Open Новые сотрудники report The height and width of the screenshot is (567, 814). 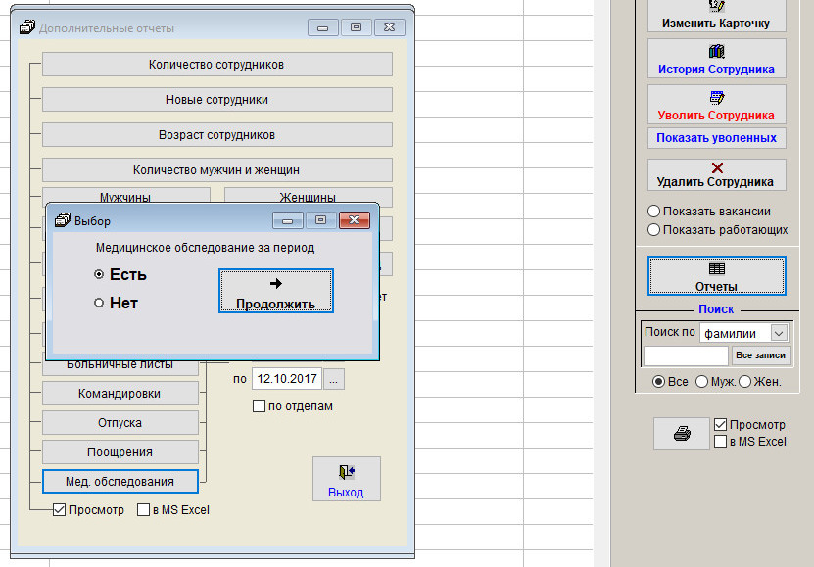[x=217, y=100]
